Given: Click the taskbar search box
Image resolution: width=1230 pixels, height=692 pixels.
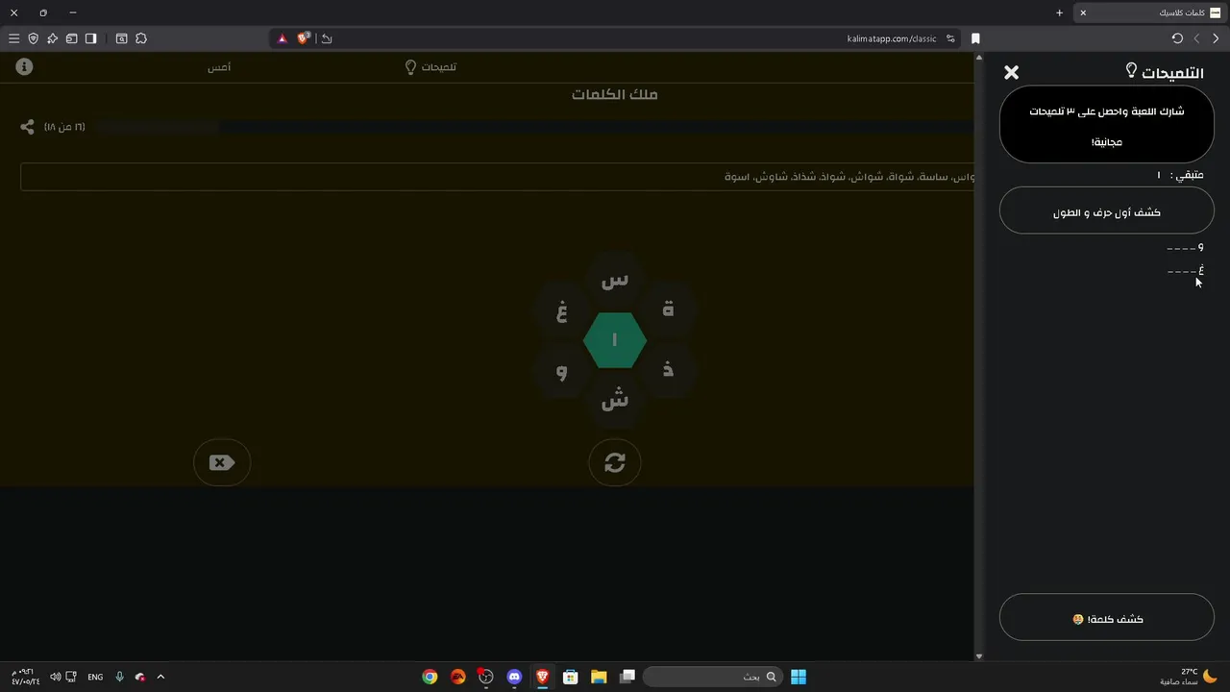Looking at the screenshot, I should [712, 677].
